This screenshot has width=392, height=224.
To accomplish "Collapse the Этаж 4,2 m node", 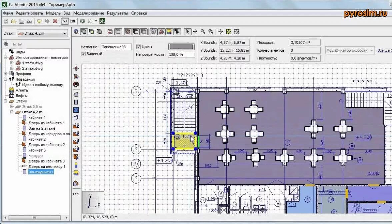I will 12,112.
